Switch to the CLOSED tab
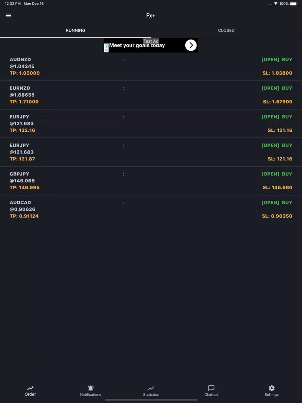302x403 pixels. 226,31
